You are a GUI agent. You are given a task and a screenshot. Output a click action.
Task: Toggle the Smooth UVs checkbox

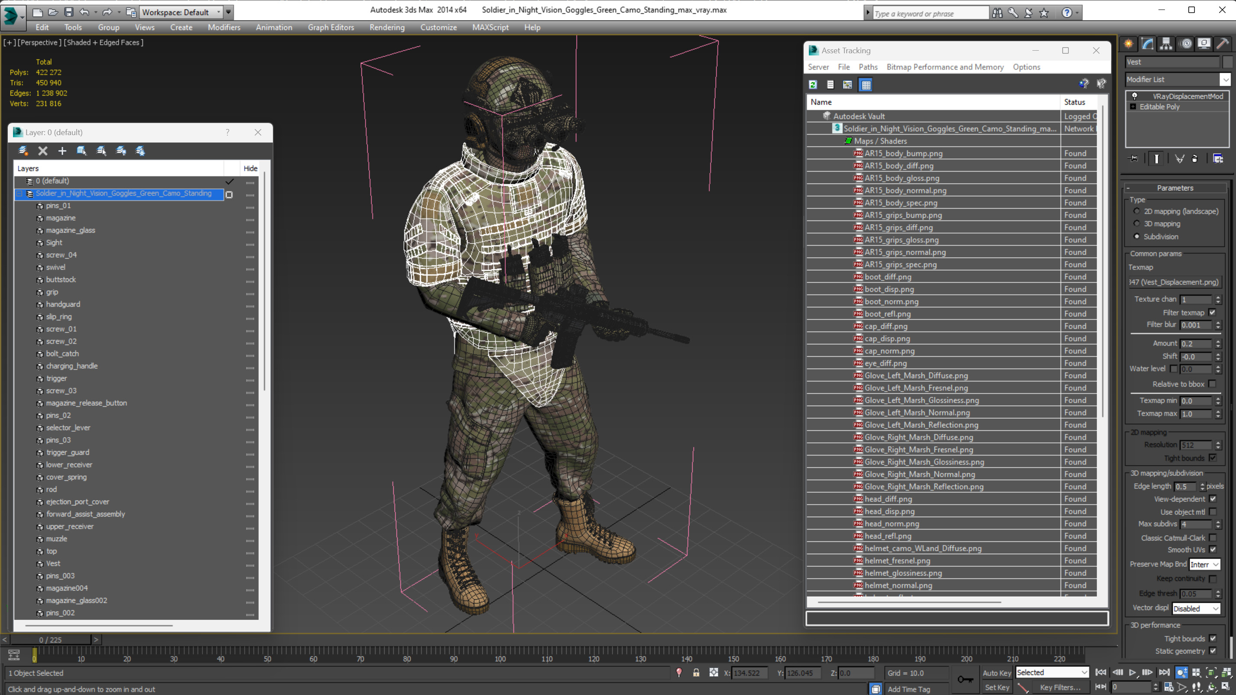tap(1213, 549)
